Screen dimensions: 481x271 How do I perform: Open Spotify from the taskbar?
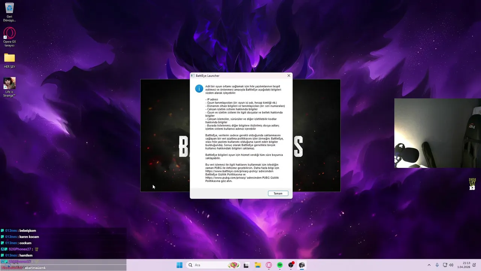280,265
